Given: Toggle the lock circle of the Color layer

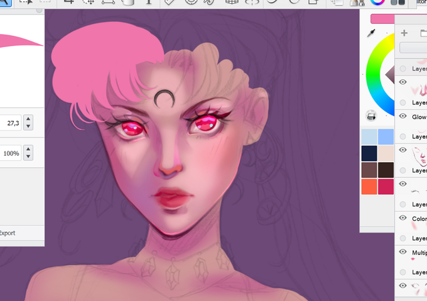Looking at the screenshot, I should (403, 238).
